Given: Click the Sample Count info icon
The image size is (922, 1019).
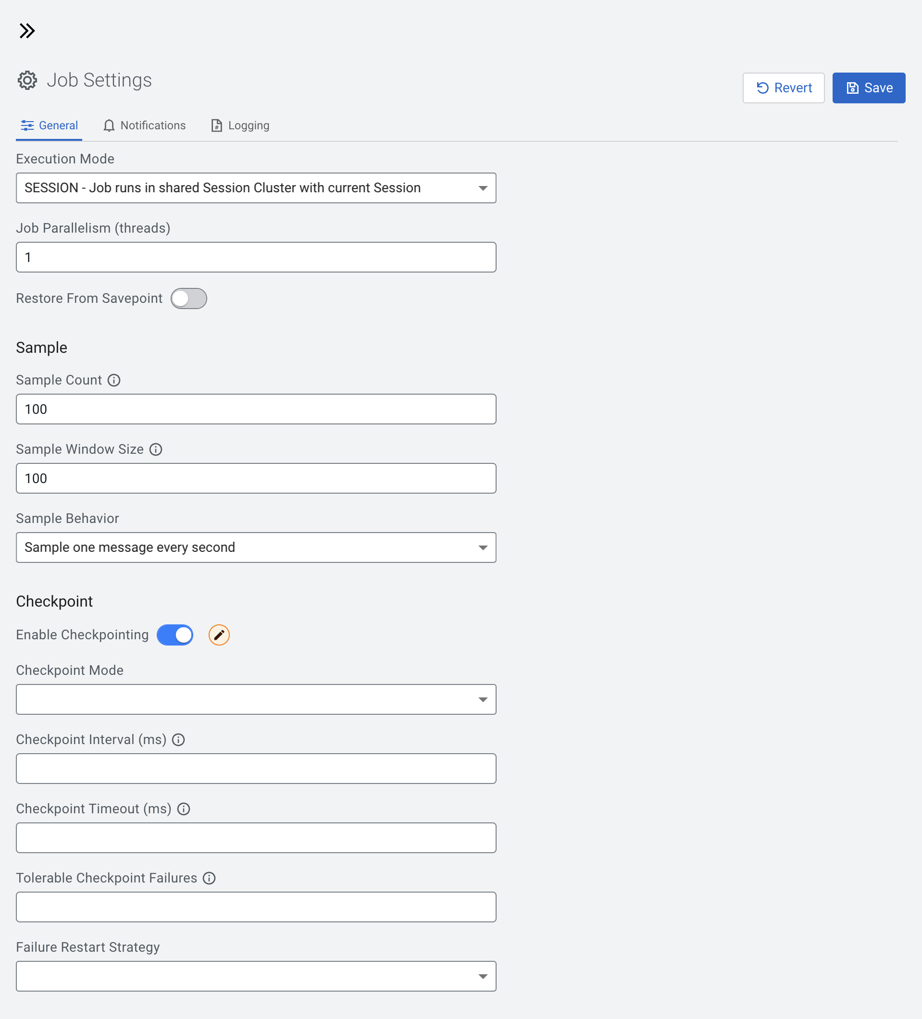Looking at the screenshot, I should [x=114, y=380].
